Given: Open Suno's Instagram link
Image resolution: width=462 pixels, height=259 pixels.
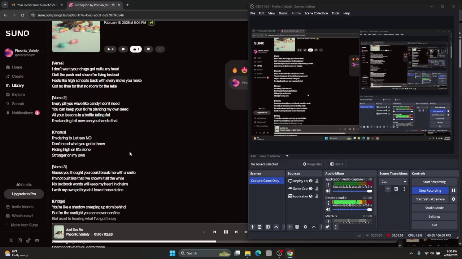Looking at the screenshot, I should [x=19, y=240].
